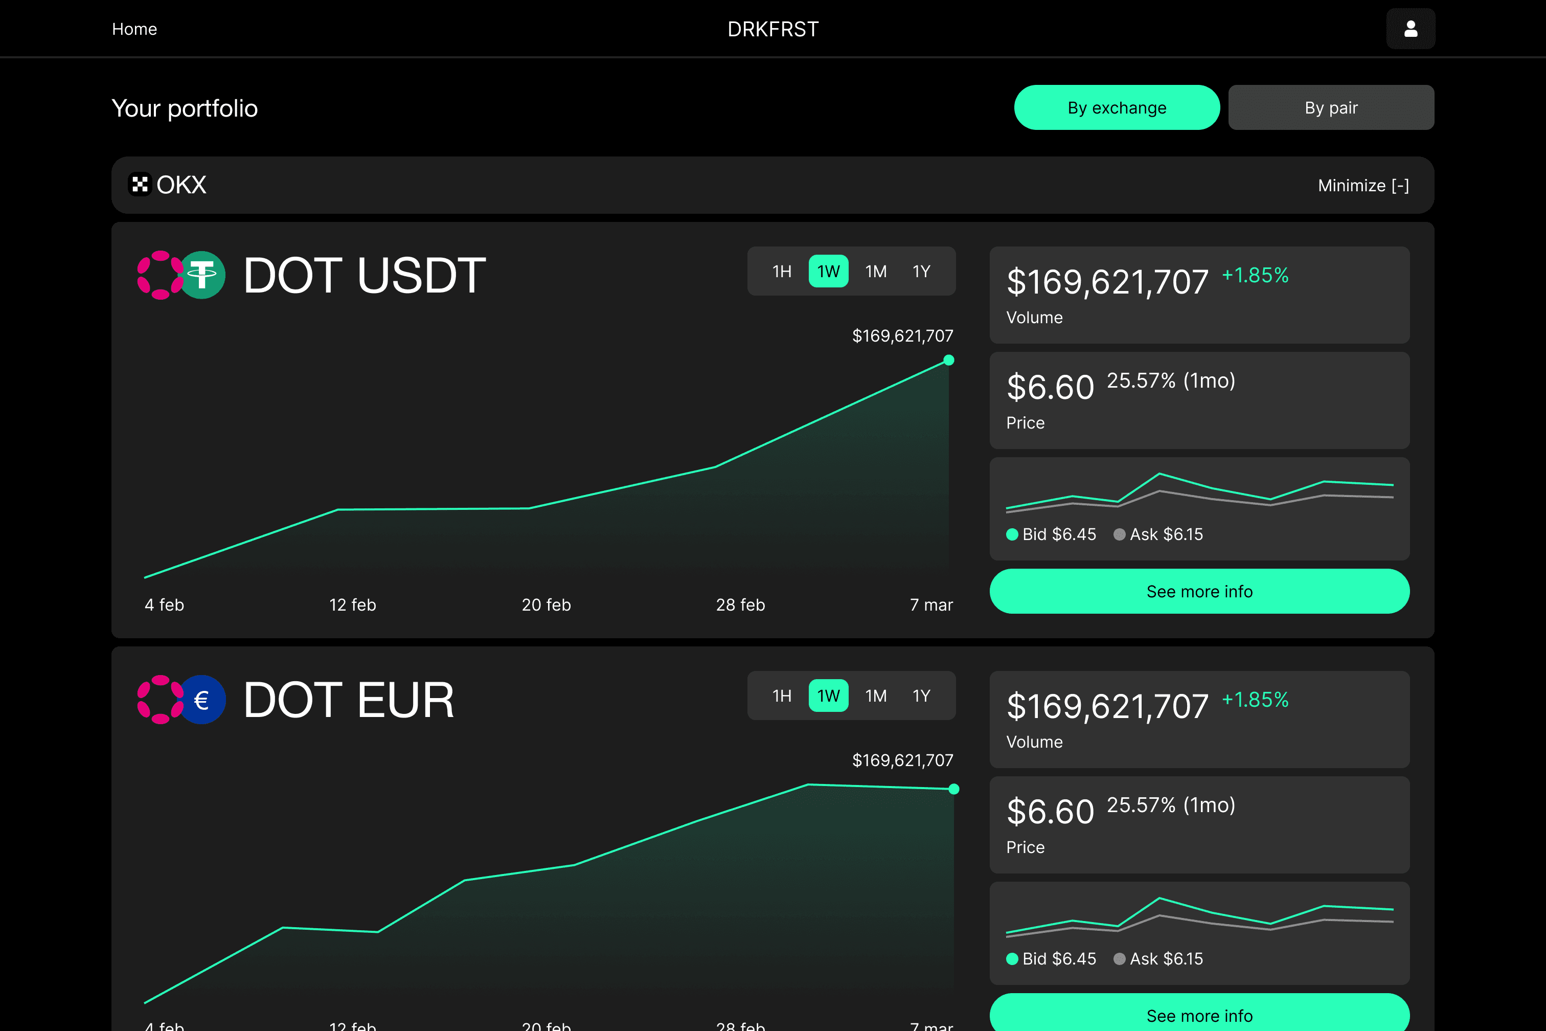Switch to By exchange view

(1117, 107)
